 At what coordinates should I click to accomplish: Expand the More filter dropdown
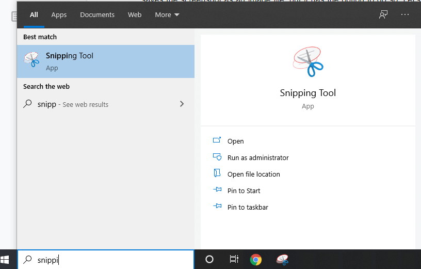click(167, 15)
